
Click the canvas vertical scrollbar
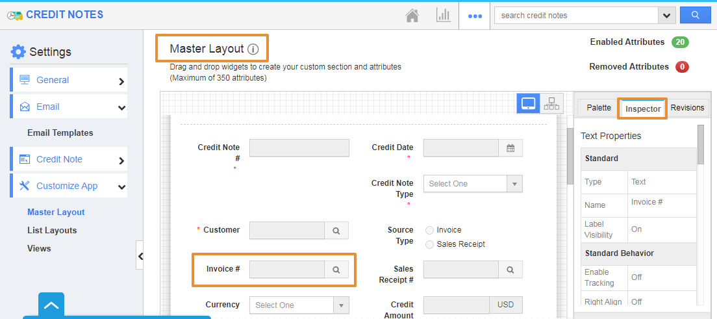tap(570, 156)
